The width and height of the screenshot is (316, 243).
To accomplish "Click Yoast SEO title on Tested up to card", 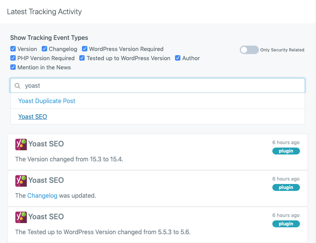I will (x=46, y=217).
